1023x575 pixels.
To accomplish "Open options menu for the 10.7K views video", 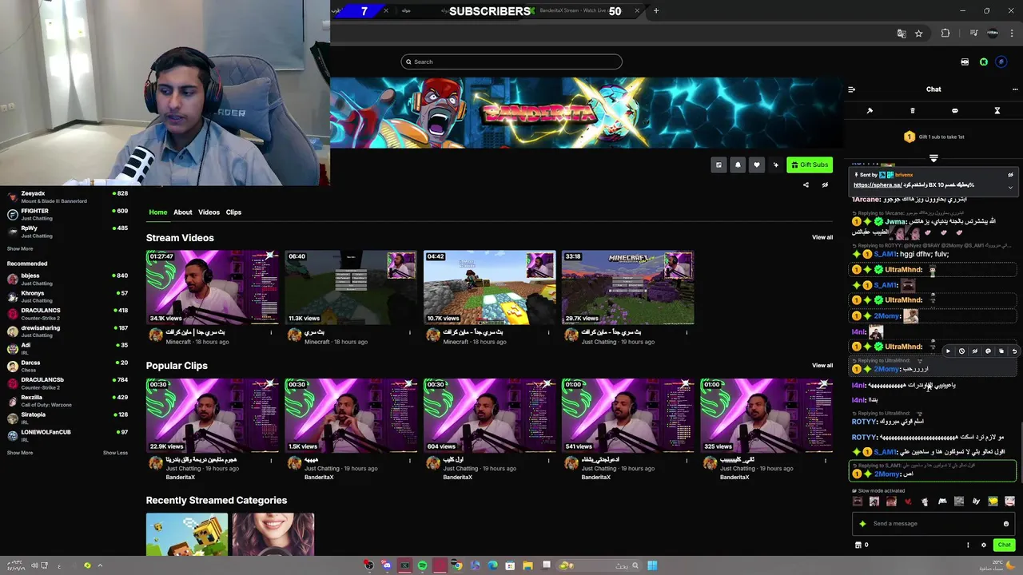I will click(548, 333).
